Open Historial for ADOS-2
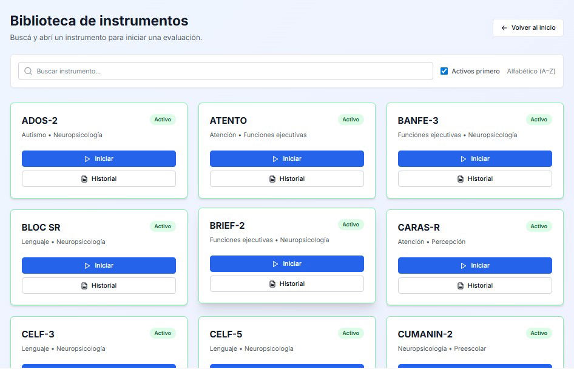 [x=99, y=179]
